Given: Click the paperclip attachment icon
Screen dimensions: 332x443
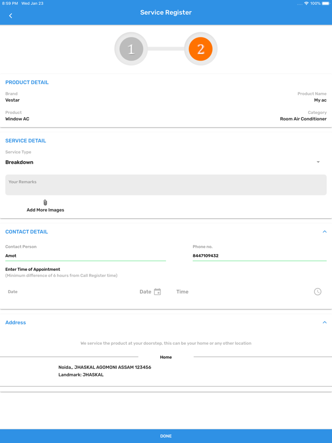Looking at the screenshot, I should pos(45,202).
